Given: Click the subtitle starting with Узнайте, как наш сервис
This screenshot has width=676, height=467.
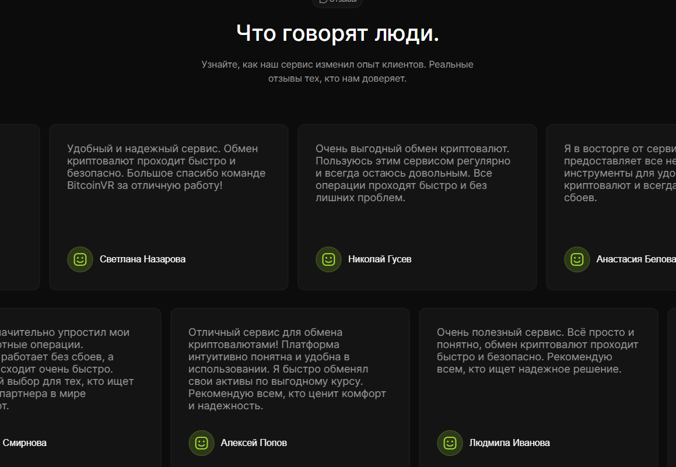Looking at the screenshot, I should [338, 71].
